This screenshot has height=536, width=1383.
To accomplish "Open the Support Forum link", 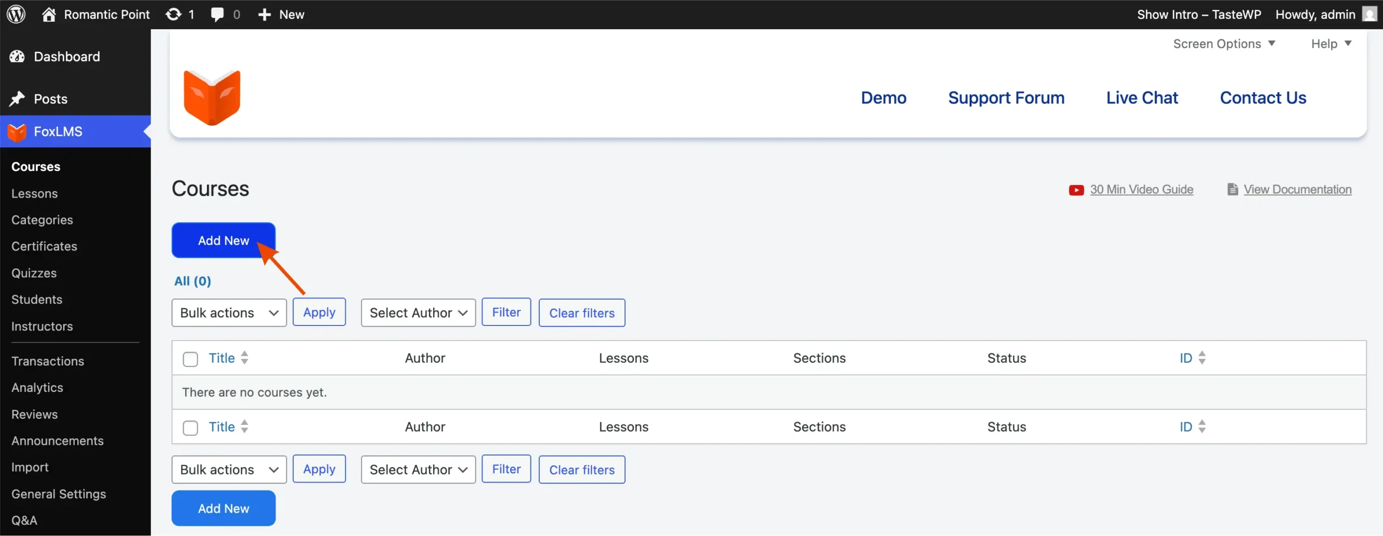I will tap(1006, 98).
